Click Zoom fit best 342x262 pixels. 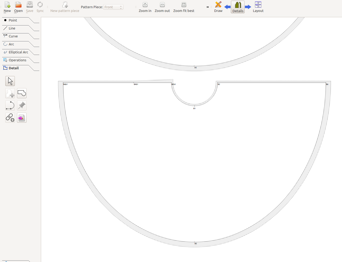tap(184, 7)
